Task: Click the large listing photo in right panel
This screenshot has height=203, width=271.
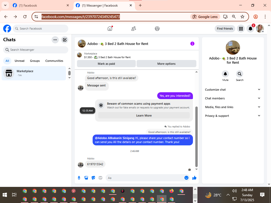Action: pos(233,48)
